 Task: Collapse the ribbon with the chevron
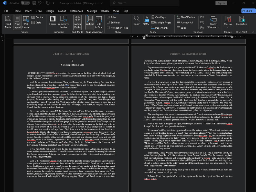point(253,32)
